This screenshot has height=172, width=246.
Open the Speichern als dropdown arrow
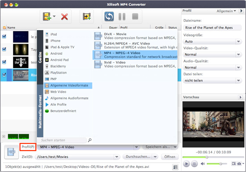175,147
